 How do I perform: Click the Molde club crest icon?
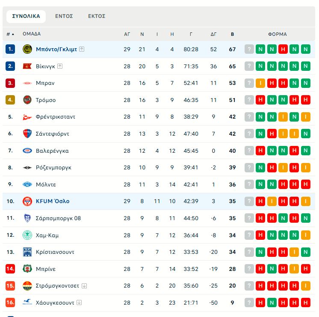[27, 184]
